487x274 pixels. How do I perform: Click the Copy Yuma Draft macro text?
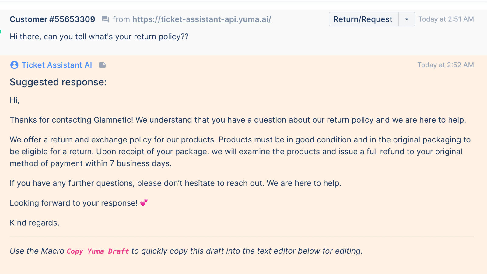pos(98,251)
